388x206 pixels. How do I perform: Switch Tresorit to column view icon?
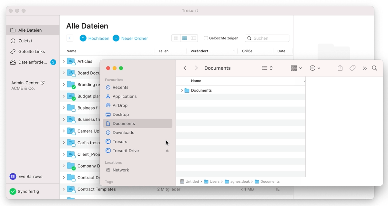coord(193,38)
